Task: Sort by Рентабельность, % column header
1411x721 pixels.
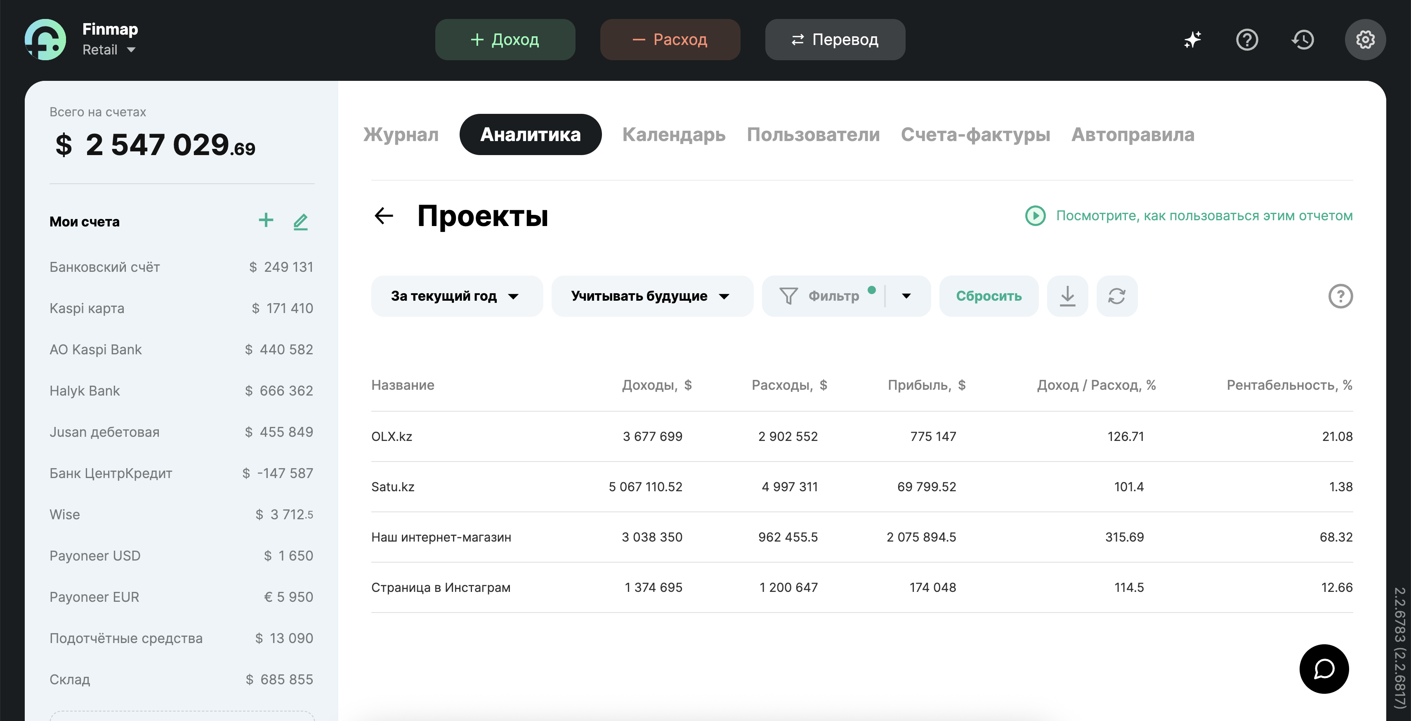Action: click(1289, 385)
